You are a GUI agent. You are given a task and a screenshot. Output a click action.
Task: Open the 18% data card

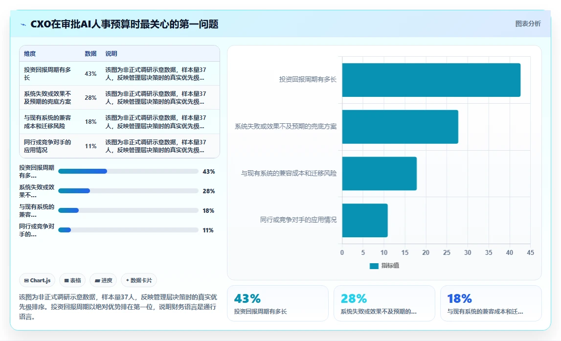(x=491, y=303)
